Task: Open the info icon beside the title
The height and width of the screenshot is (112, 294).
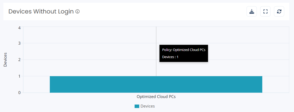Action: 77,12
